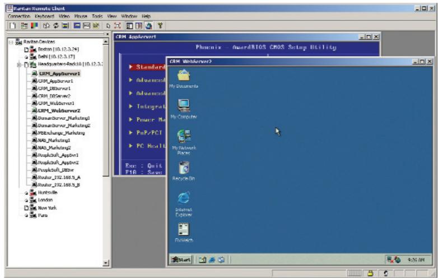Expand the Paris device node
Viewport: 438px width, 279px height.
click(x=26, y=216)
